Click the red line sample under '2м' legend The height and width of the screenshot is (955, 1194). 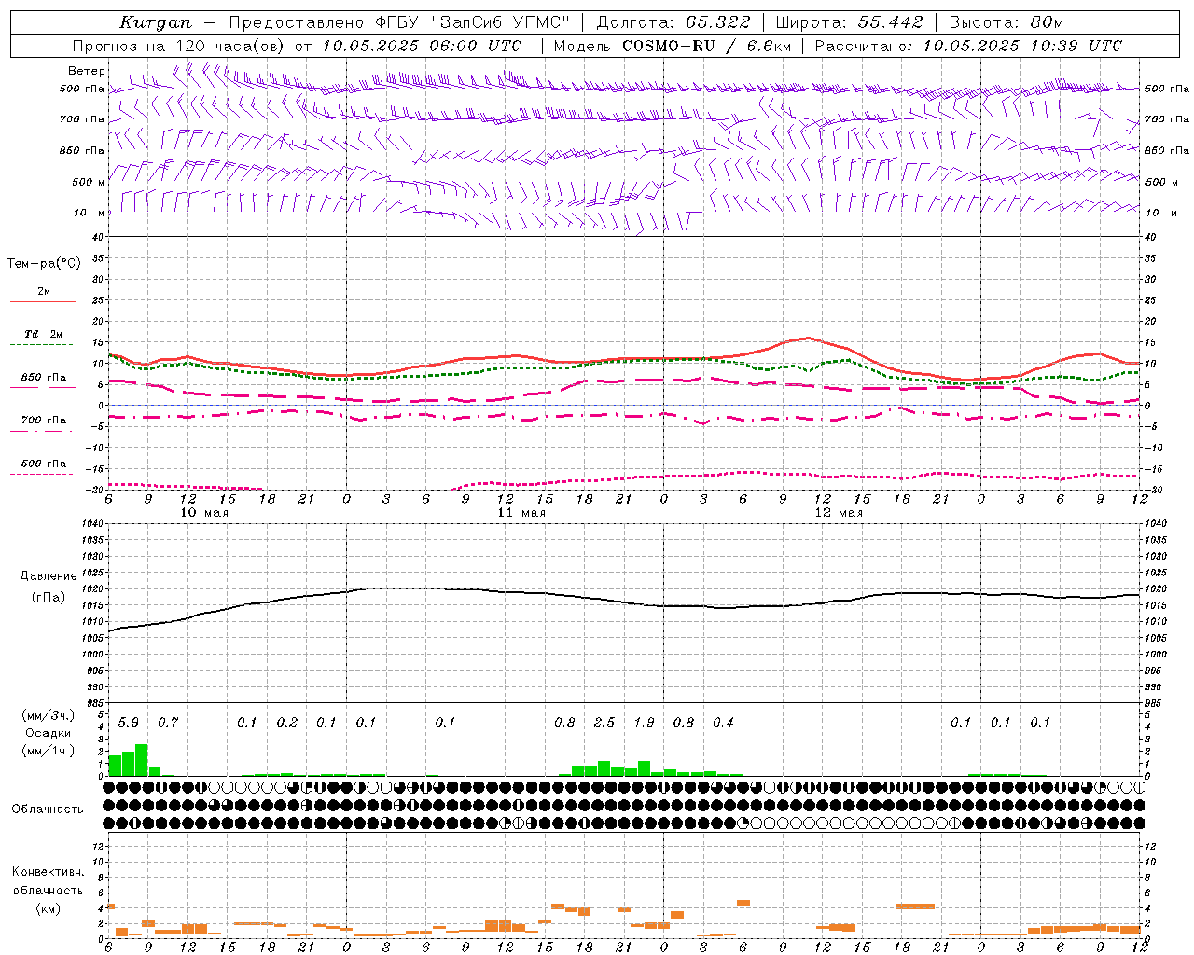43,302
